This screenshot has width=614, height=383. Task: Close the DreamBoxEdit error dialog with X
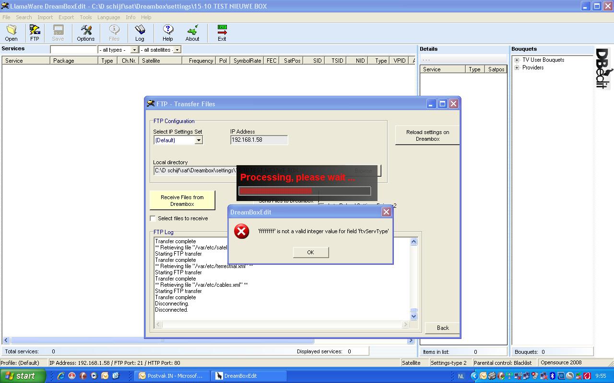click(x=386, y=212)
